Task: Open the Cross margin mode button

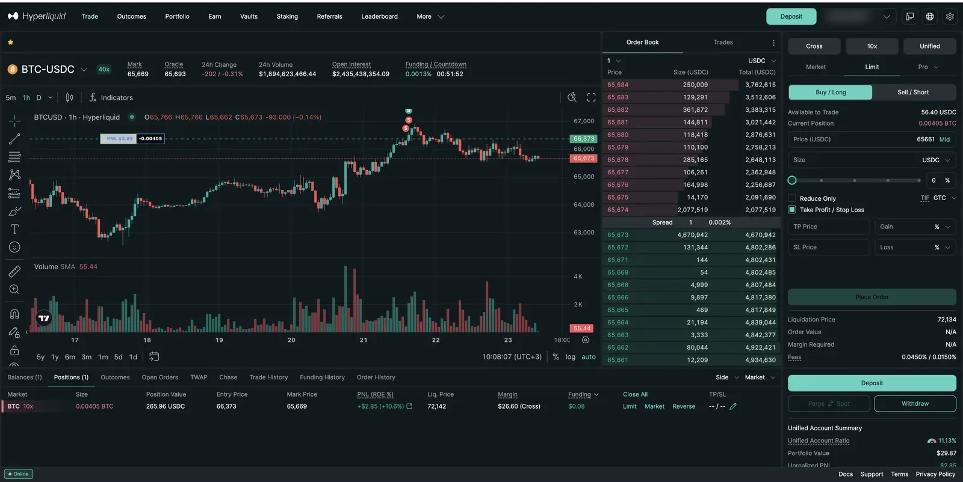Action: [x=814, y=46]
